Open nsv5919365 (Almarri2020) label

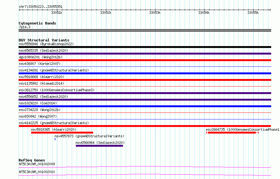coord(53,129)
